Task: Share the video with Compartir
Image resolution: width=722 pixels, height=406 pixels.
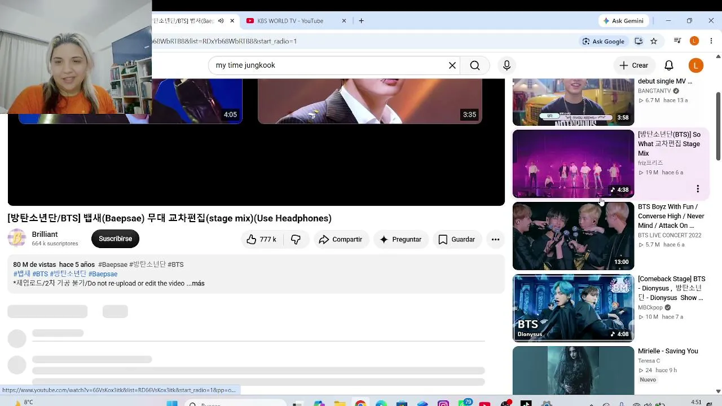Action: click(341, 240)
